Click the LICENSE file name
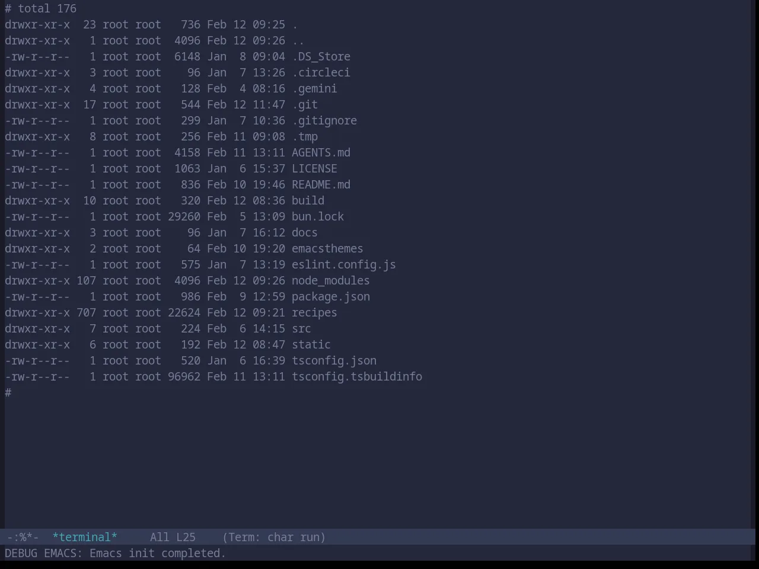The height and width of the screenshot is (569, 759). 314,168
